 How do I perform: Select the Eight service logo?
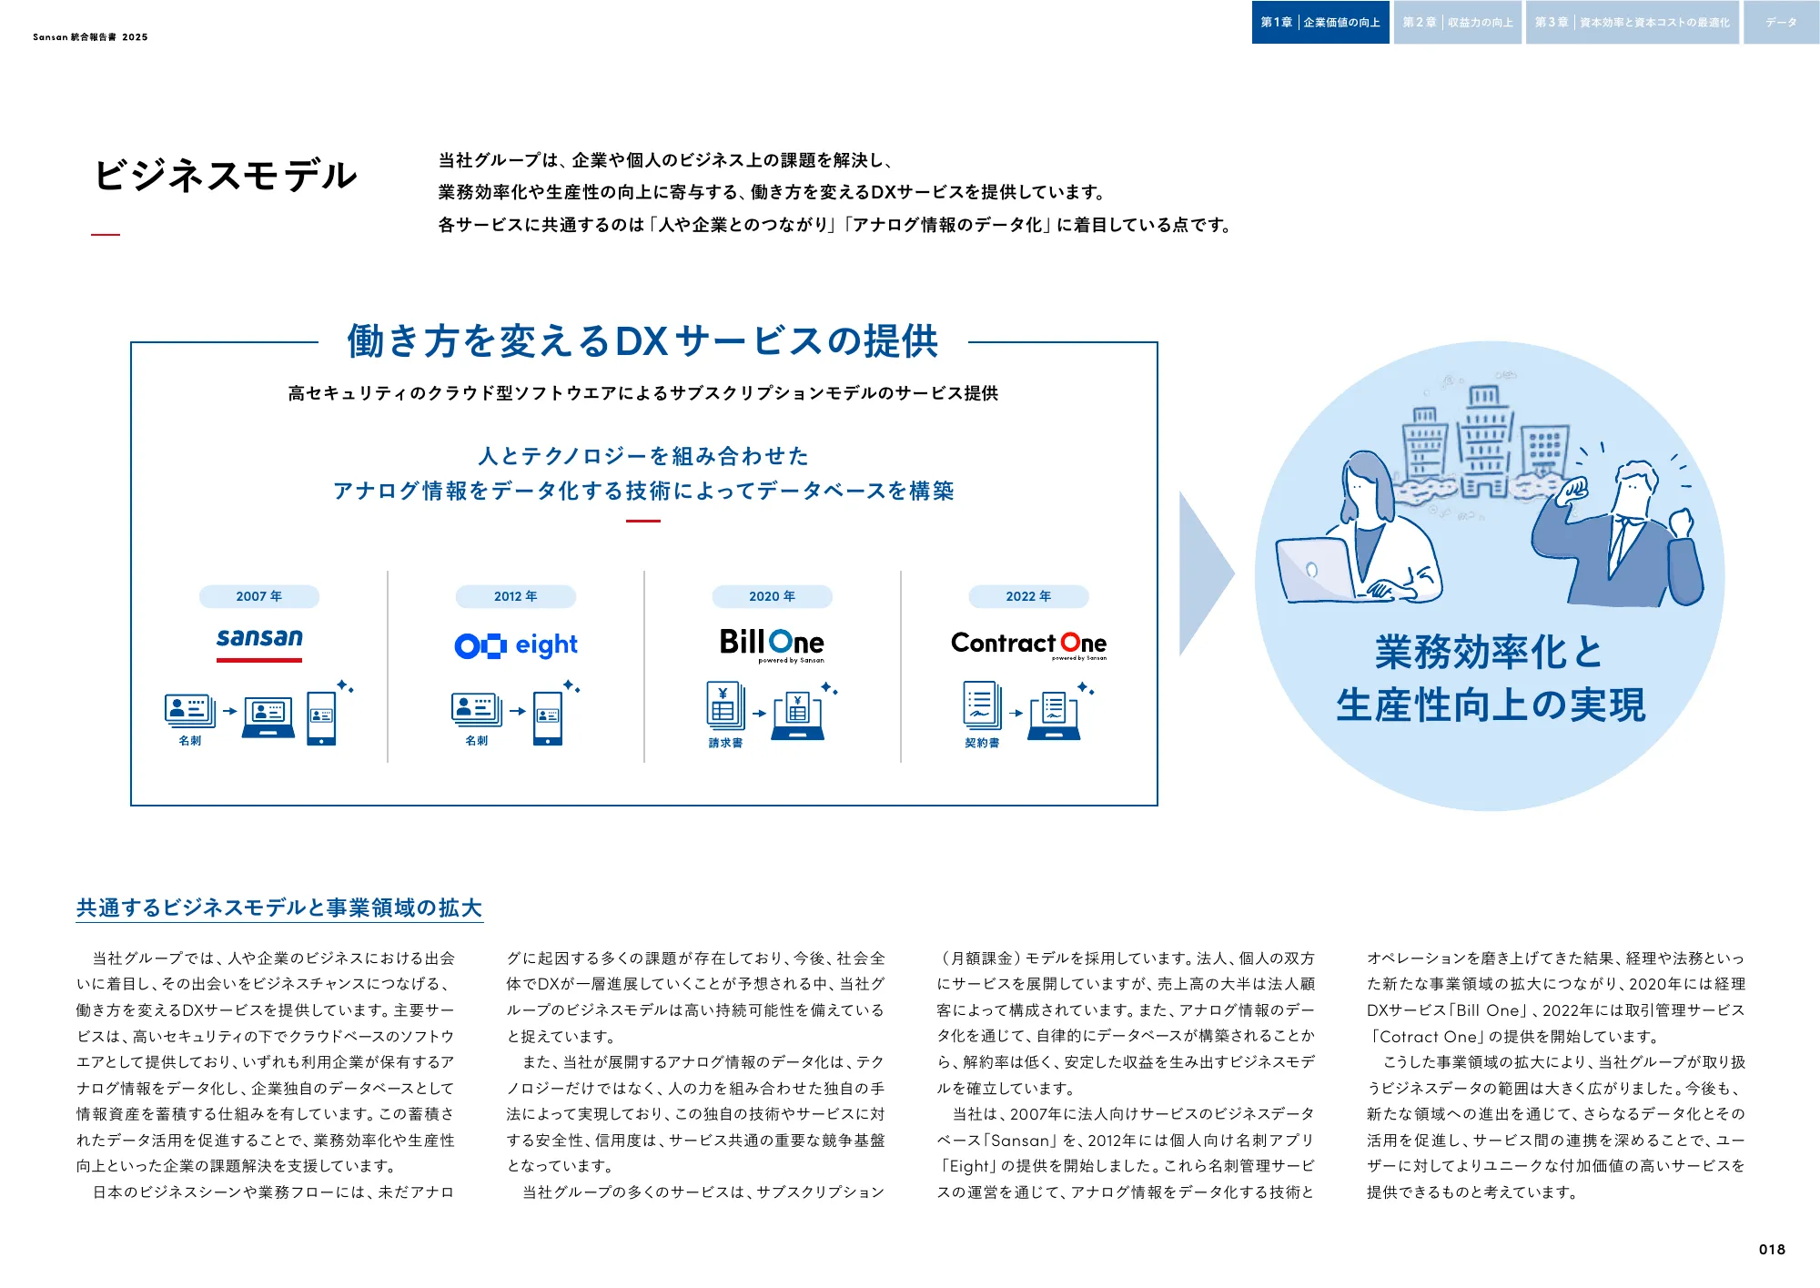tap(516, 644)
